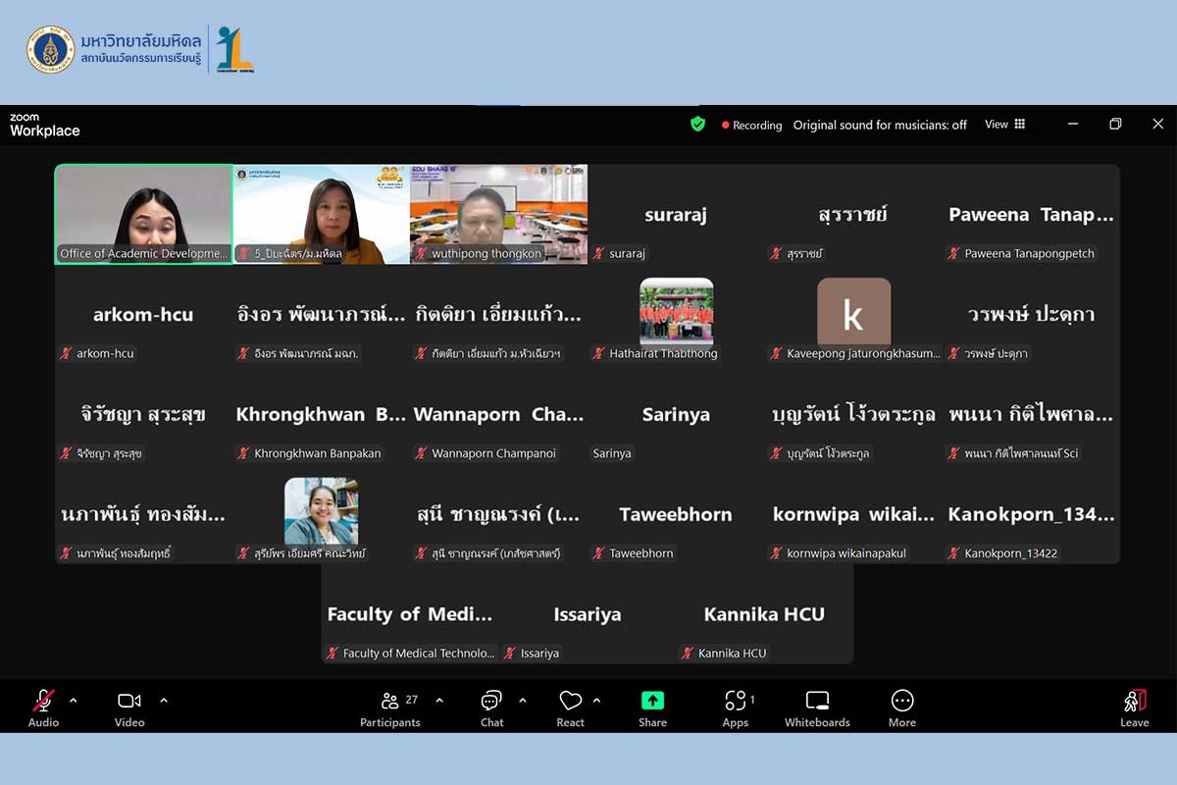Click the More options ellipsis icon

pos(902,706)
